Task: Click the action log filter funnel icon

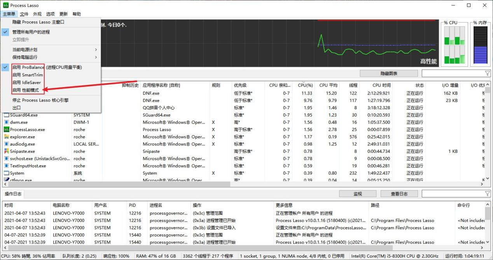Action: (487, 194)
